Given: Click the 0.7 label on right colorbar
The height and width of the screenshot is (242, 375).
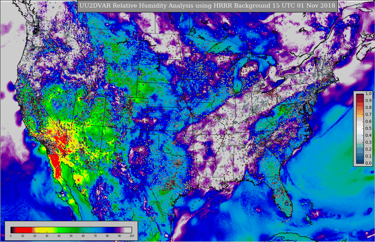Looking at the screenshot, I should 368,114.
